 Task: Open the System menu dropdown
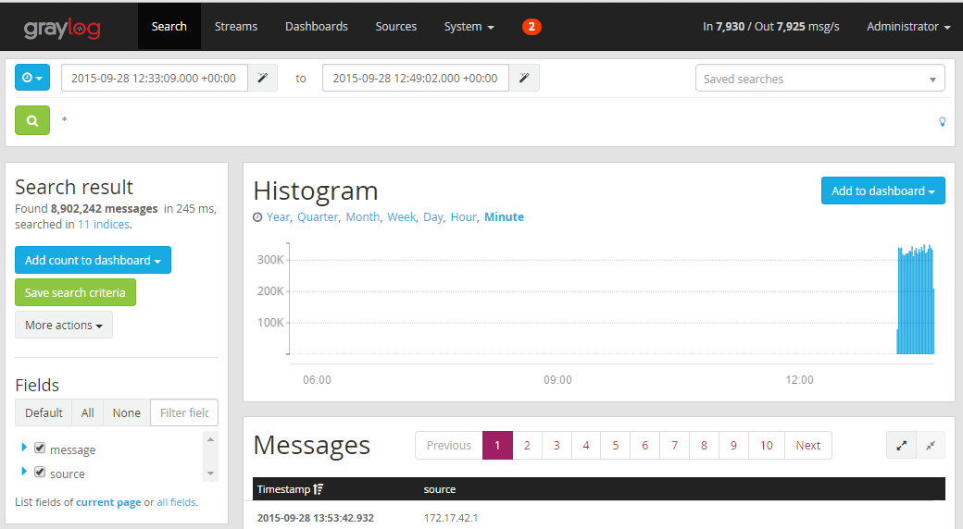coord(469,27)
